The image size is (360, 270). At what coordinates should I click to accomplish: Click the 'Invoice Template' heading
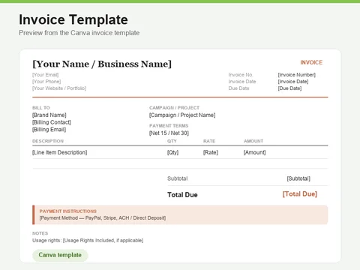click(73, 19)
